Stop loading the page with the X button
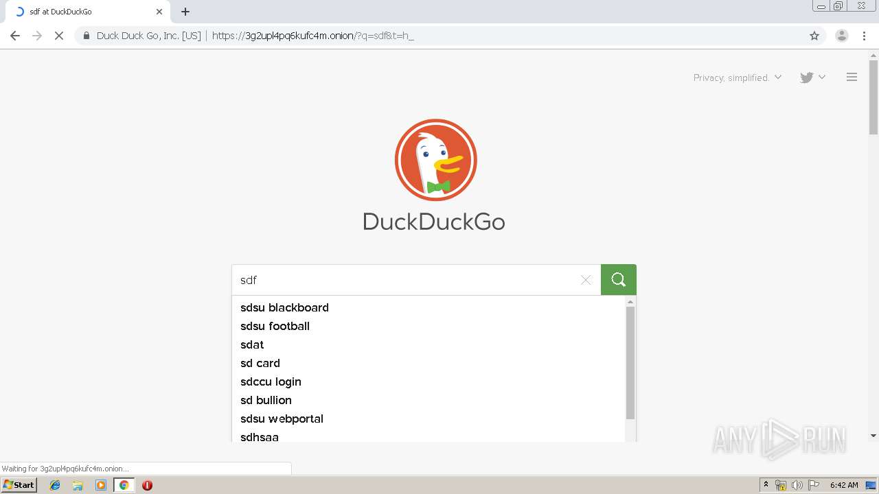 (59, 36)
